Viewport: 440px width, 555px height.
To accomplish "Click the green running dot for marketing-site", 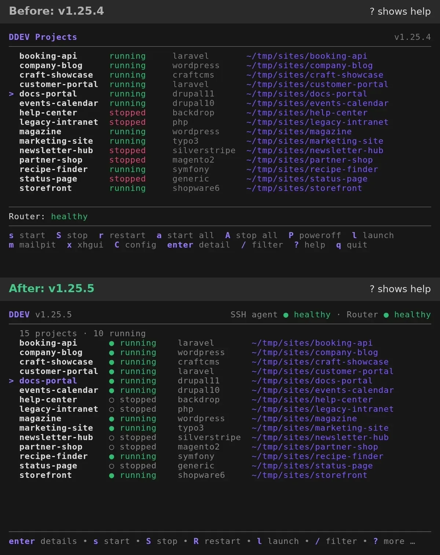I will (x=111, y=428).
